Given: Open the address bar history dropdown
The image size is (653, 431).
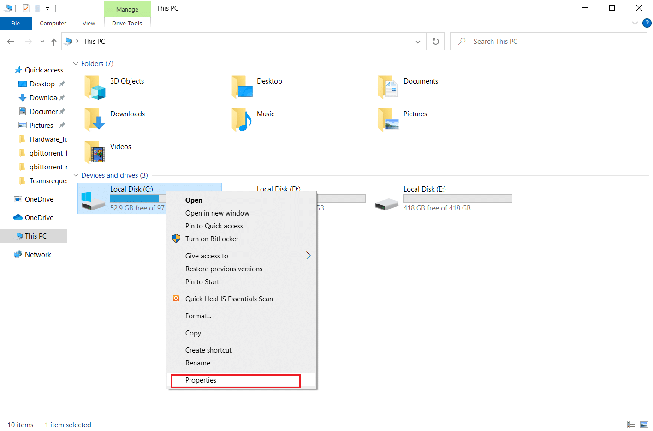Looking at the screenshot, I should pos(418,42).
